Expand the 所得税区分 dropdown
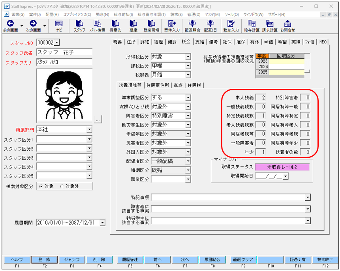The width and height of the screenshot is (340, 271). tap(188, 57)
